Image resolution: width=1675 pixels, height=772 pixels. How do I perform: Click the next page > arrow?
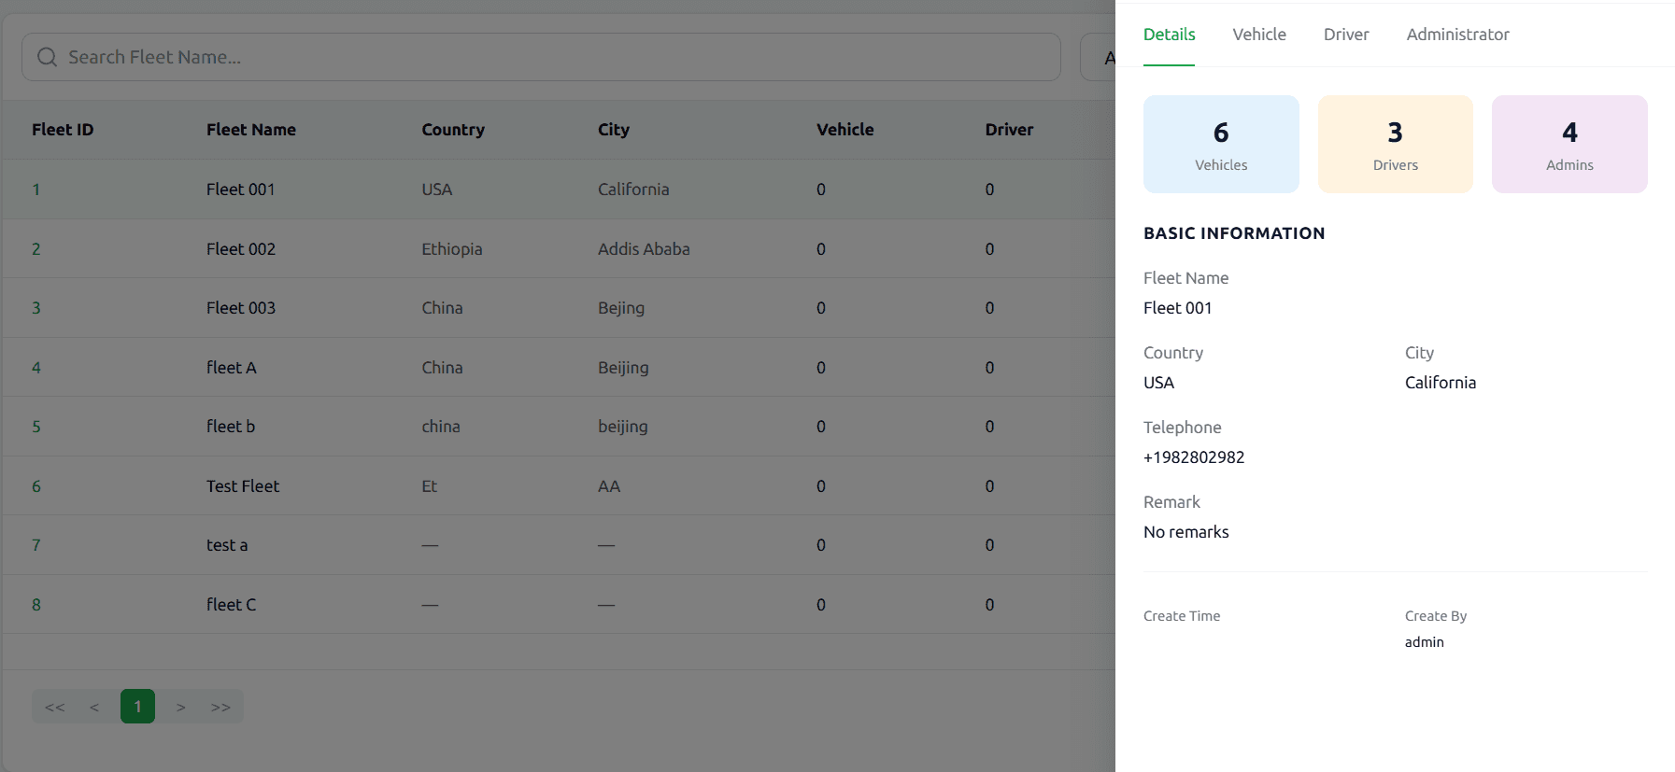[181, 707]
